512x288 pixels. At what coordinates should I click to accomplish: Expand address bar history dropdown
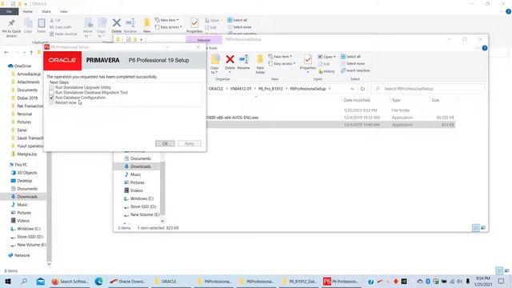coord(352,89)
